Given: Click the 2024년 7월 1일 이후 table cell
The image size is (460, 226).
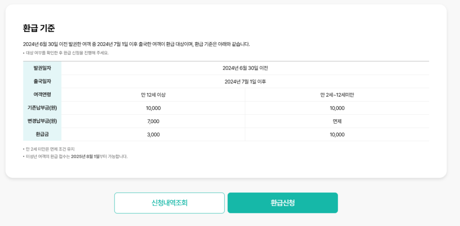Looking at the screenshot, I should tap(245, 82).
